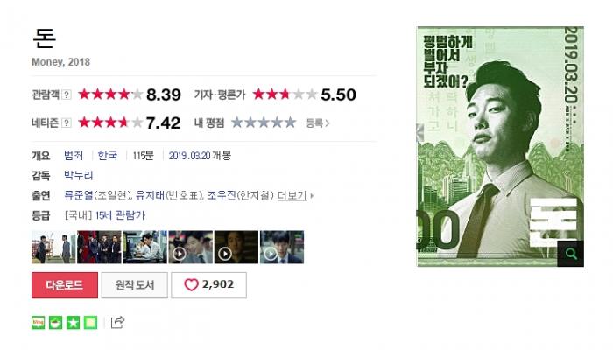Like the movie with heart 2,902 button
Image resolution: width=613 pixels, height=350 pixels.
pyautogui.click(x=208, y=285)
